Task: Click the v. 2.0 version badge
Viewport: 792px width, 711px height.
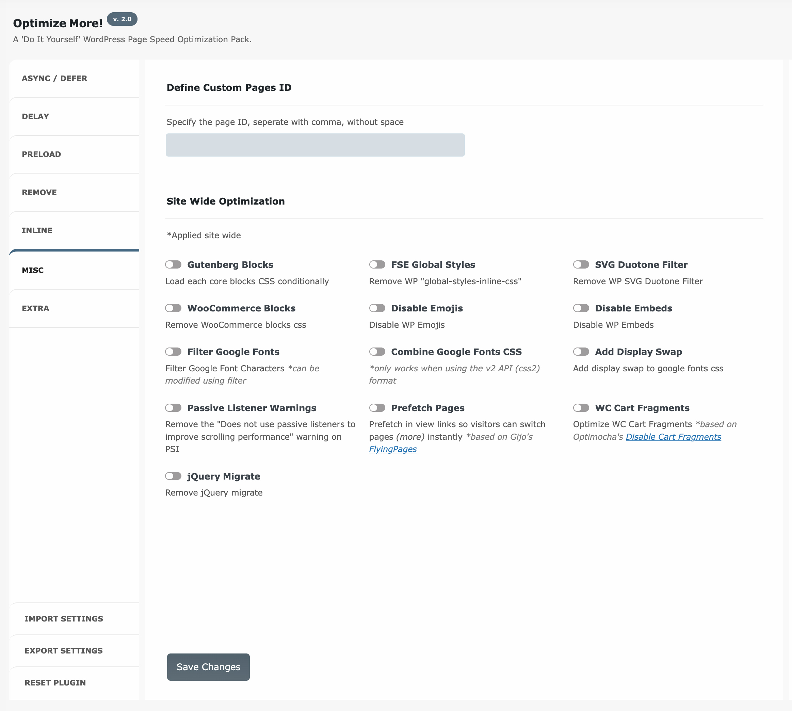Action: tap(122, 19)
